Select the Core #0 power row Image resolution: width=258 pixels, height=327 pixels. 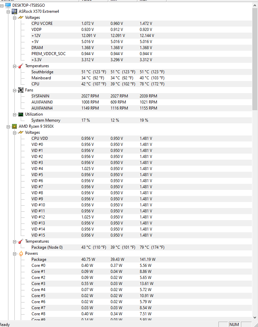tap(141, 265)
